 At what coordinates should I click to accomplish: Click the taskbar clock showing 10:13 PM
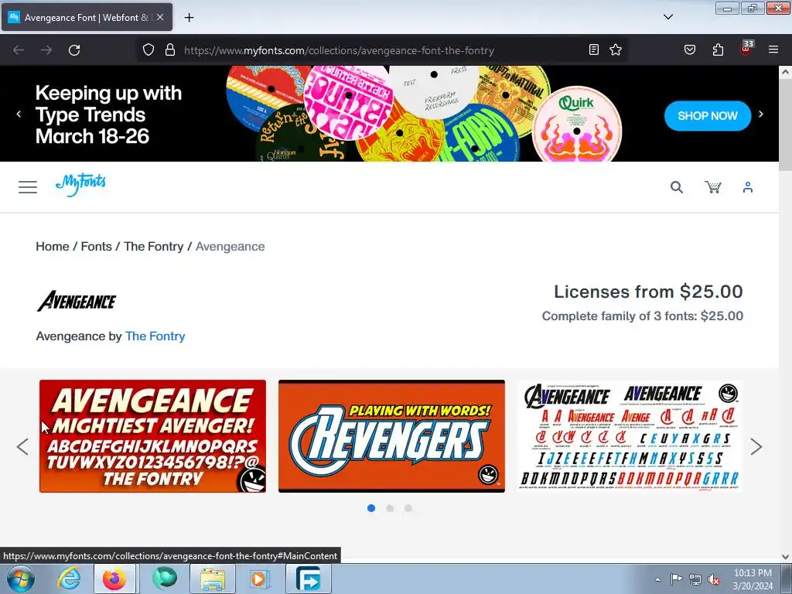753,579
